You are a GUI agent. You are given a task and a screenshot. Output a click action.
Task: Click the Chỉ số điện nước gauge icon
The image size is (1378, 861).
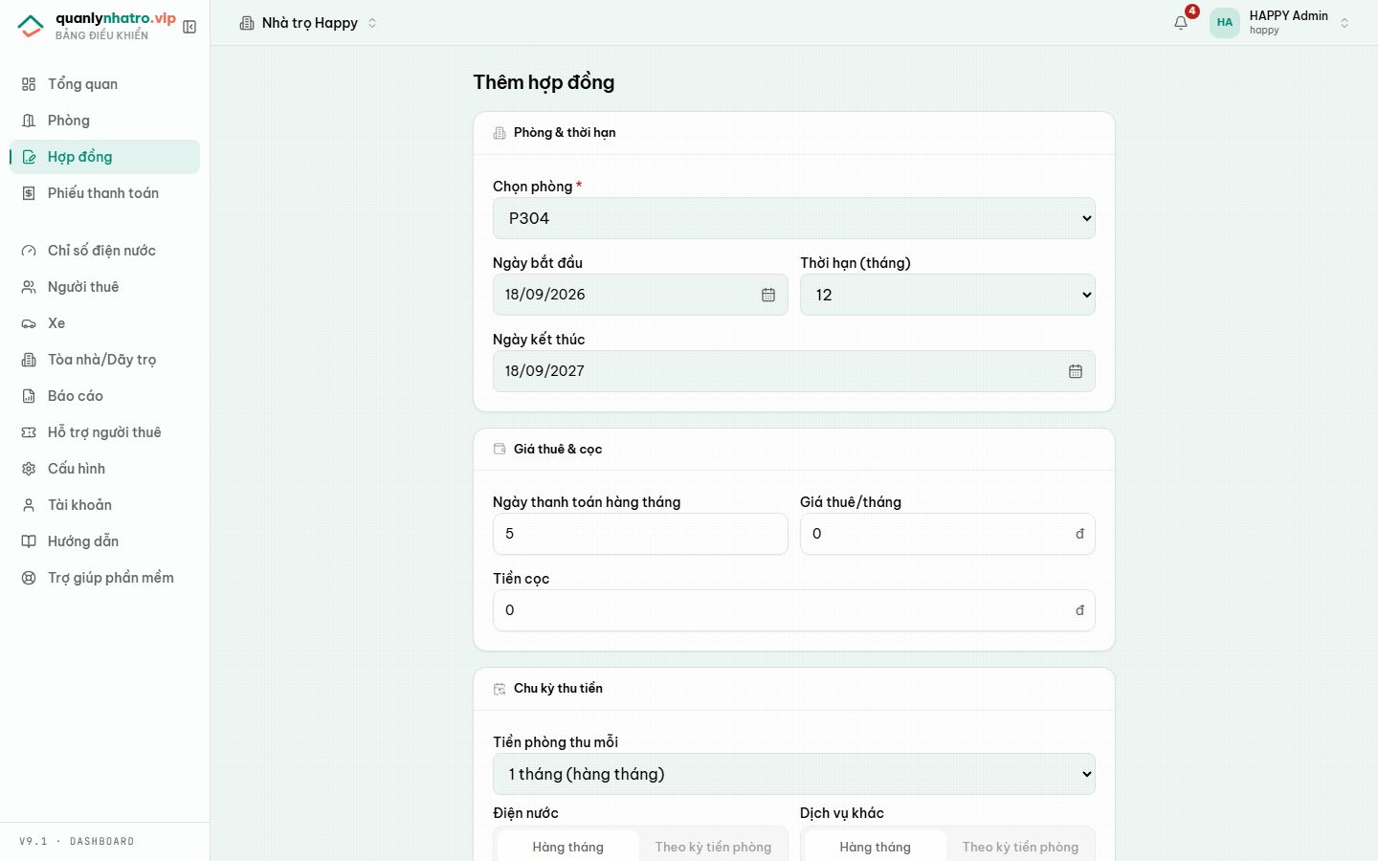pyautogui.click(x=29, y=251)
